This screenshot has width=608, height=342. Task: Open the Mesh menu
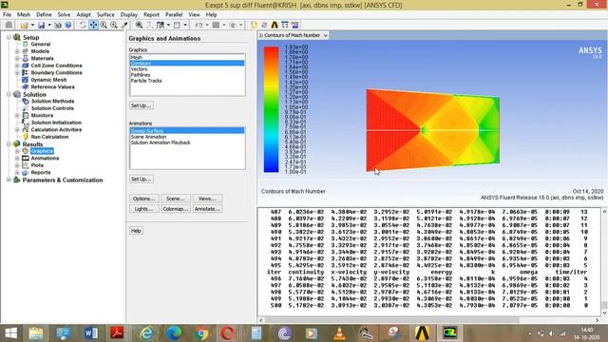(24, 15)
